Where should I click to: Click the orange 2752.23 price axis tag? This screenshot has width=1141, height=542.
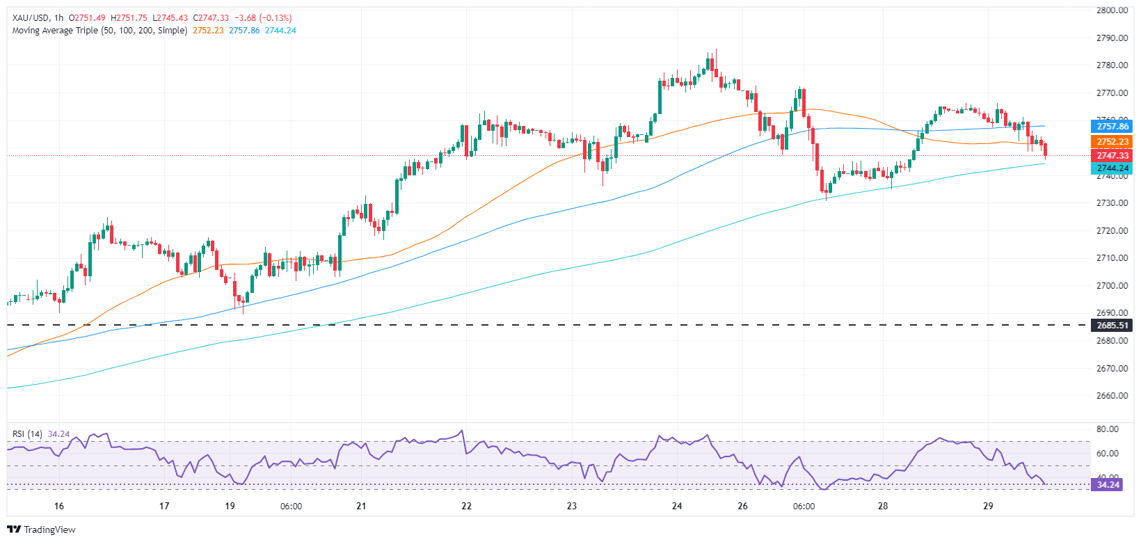click(1112, 142)
